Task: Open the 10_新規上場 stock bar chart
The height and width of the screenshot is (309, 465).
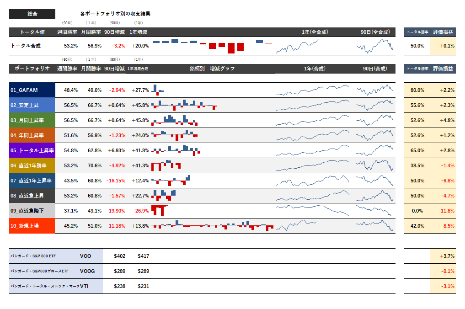Action: [212, 226]
